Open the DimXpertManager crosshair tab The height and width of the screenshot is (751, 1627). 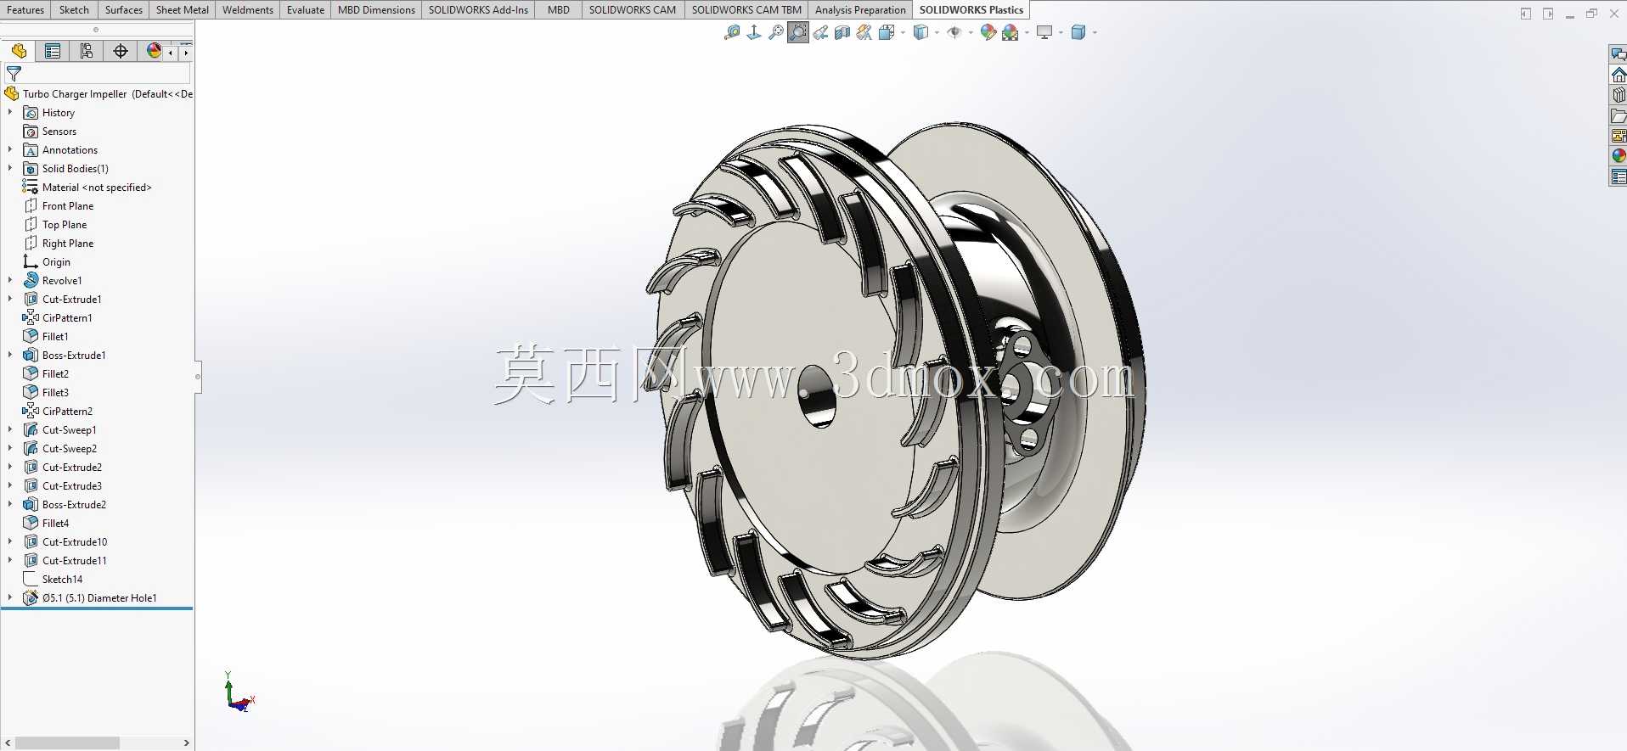tap(121, 51)
